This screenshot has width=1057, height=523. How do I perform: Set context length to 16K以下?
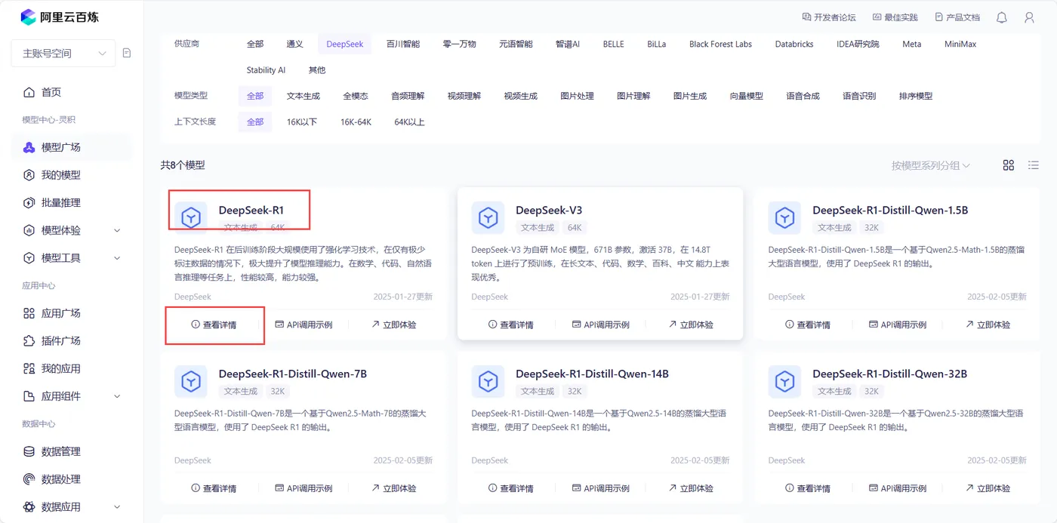[302, 122]
